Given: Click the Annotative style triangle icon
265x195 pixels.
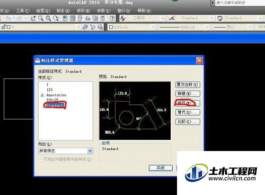Looking at the screenshot, I should tap(42, 95).
